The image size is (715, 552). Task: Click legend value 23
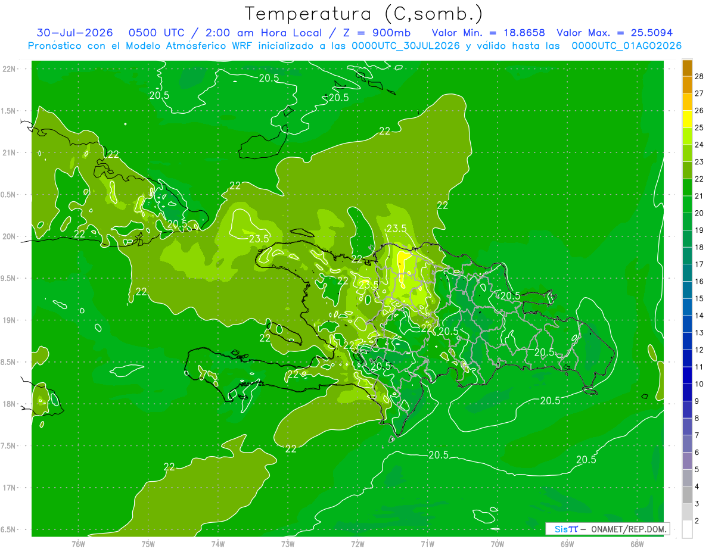tap(700, 162)
